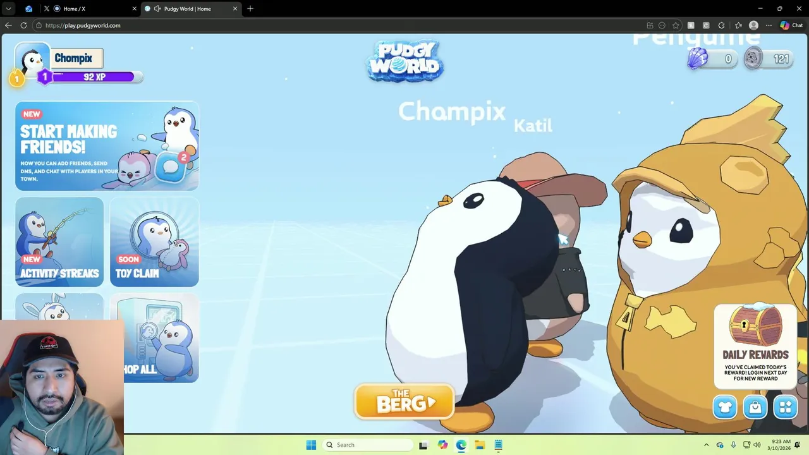Viewport: 809px width, 455px height.
Task: Minimize the browser window
Action: pos(760,9)
